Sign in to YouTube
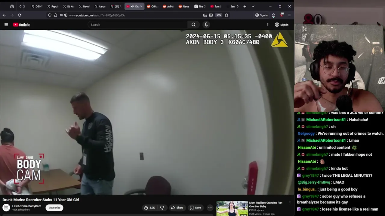Image resolution: width=385 pixels, height=216 pixels. pyautogui.click(x=282, y=25)
